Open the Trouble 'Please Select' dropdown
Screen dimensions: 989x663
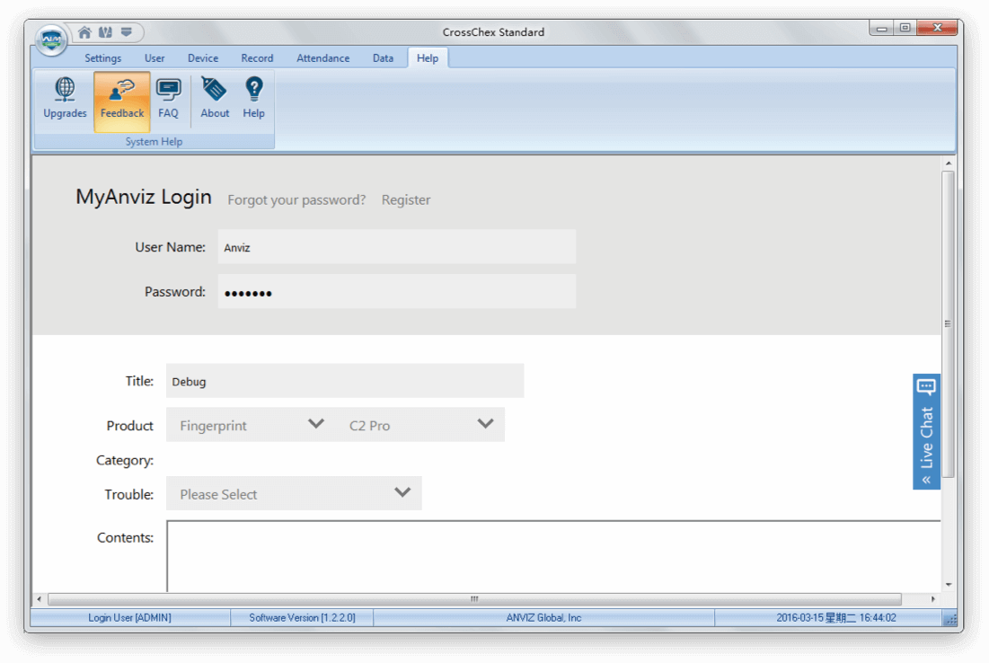coord(294,493)
